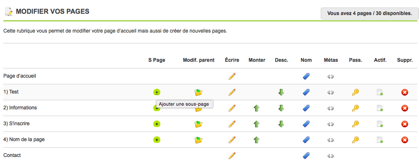This screenshot has width=419, height=167.
Task: Change parent folder of Test page
Action: pyautogui.click(x=199, y=92)
